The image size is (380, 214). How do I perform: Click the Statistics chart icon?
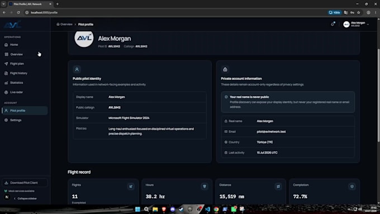6,83
